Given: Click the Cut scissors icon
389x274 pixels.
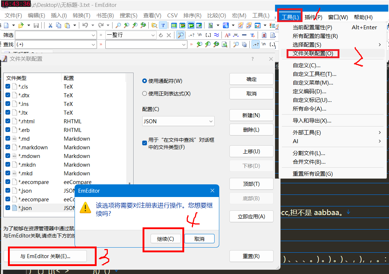Looking at the screenshot, I should pos(50,25).
